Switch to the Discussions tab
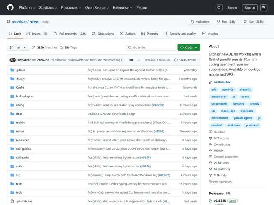This screenshot has width=274, height=205. 103,34
